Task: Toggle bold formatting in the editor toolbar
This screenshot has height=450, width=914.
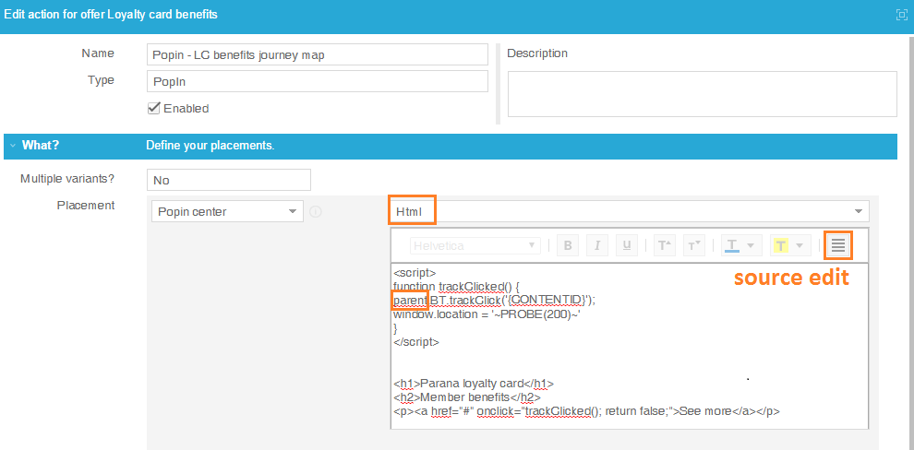Action: [x=568, y=245]
